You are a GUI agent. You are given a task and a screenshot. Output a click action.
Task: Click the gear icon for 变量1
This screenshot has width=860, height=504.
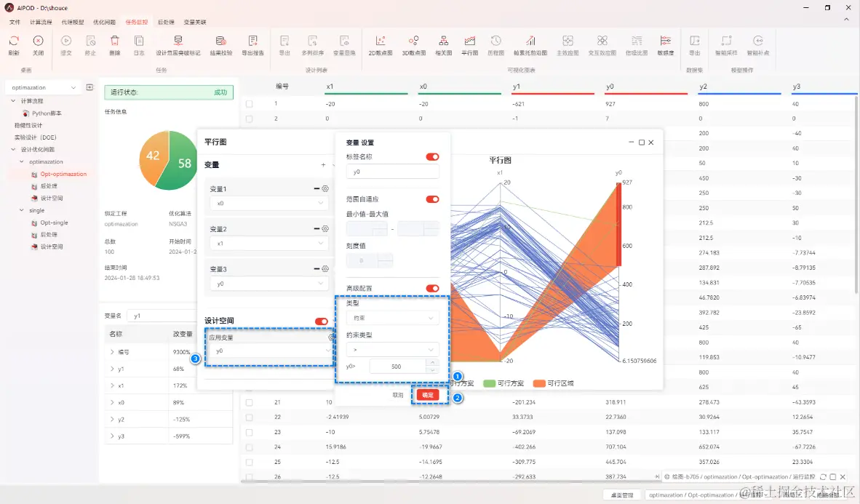[x=325, y=188]
